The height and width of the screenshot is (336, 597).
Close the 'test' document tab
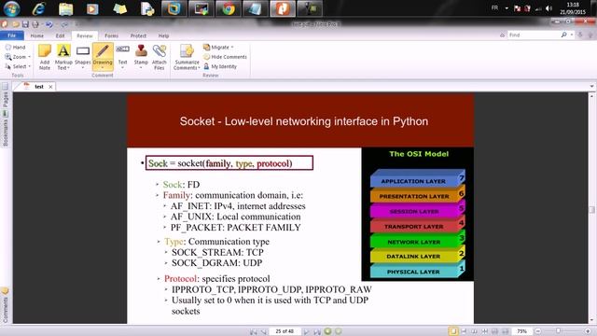[50, 87]
